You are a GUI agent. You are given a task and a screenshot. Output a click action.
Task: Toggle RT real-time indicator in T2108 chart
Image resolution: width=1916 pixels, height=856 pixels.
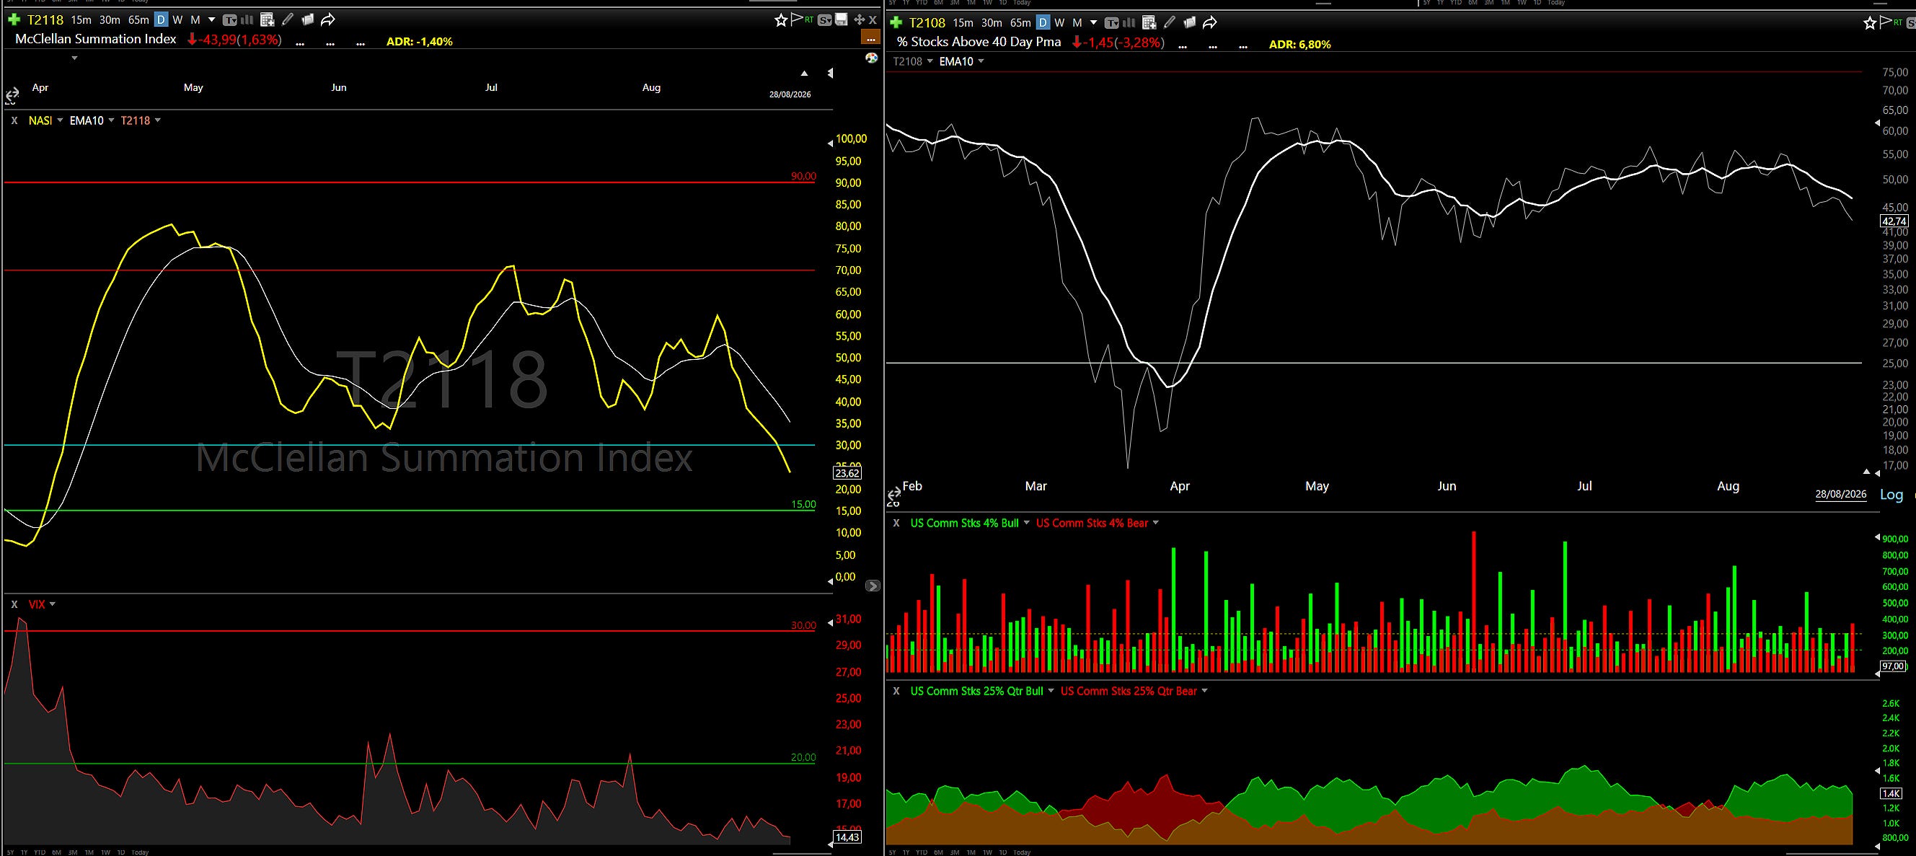coord(1897,22)
